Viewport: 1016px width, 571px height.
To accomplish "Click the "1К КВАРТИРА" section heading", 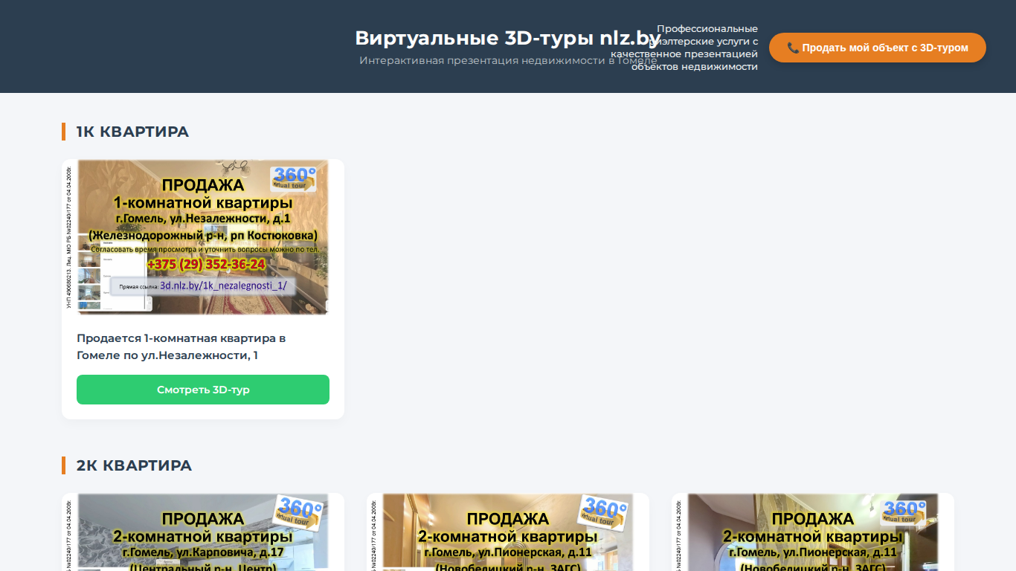I will [x=132, y=132].
